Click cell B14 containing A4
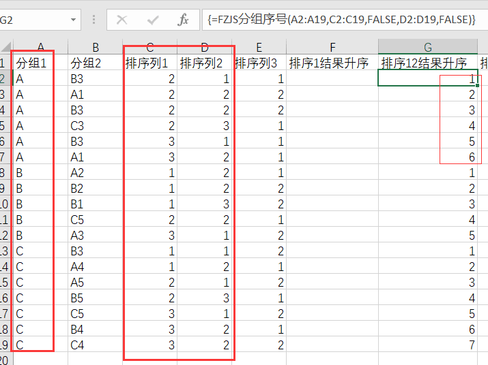 tap(96, 266)
